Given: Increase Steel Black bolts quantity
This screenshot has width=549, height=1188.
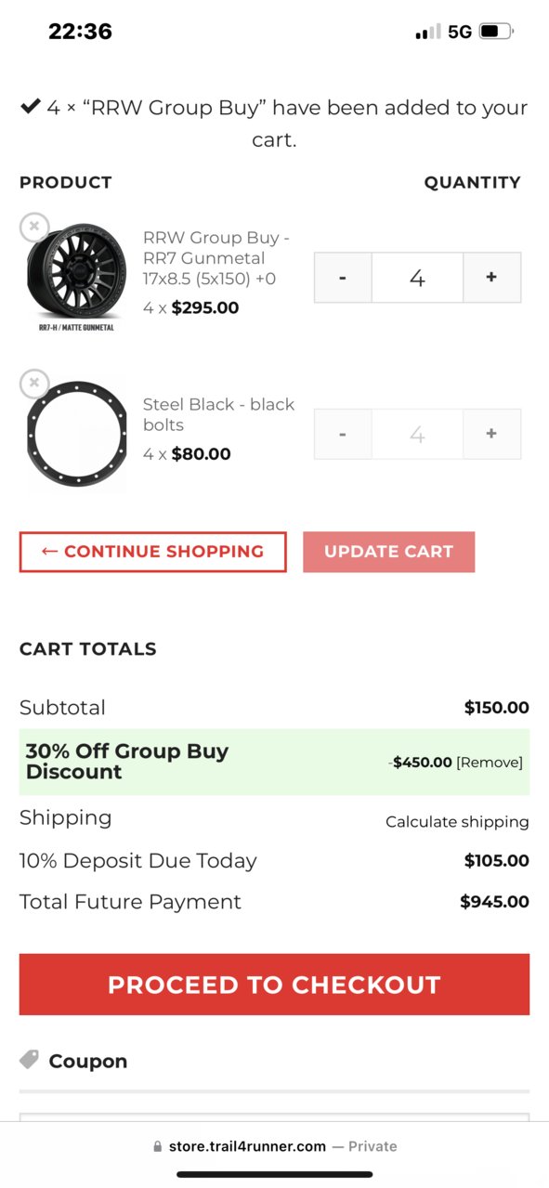Looking at the screenshot, I should (491, 434).
